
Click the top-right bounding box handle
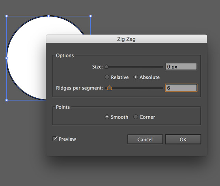(91, 16)
